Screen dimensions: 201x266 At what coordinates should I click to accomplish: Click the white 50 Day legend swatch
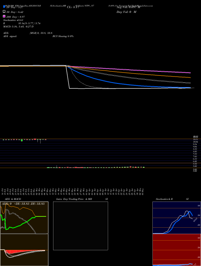[4, 12]
